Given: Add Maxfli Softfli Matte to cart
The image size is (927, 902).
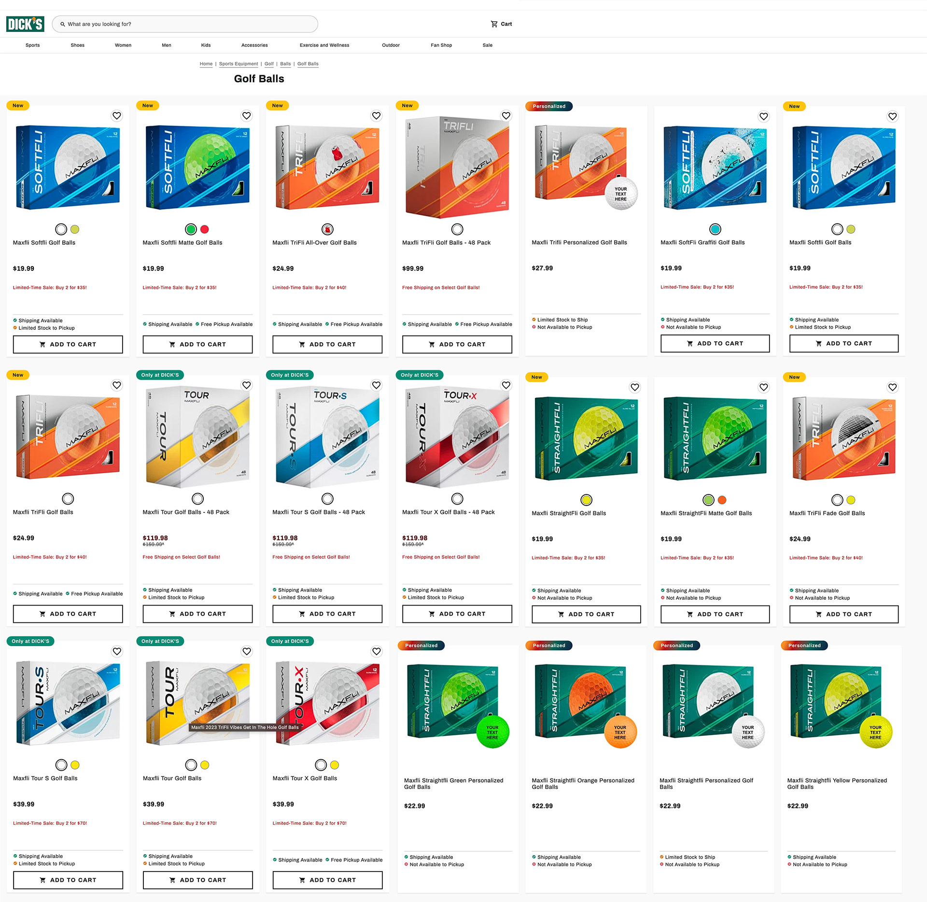Looking at the screenshot, I should click(197, 344).
